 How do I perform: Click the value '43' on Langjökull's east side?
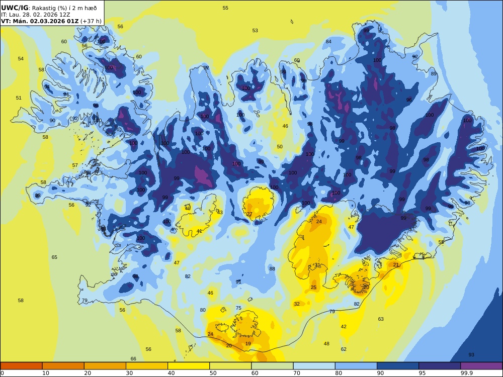click(220, 213)
